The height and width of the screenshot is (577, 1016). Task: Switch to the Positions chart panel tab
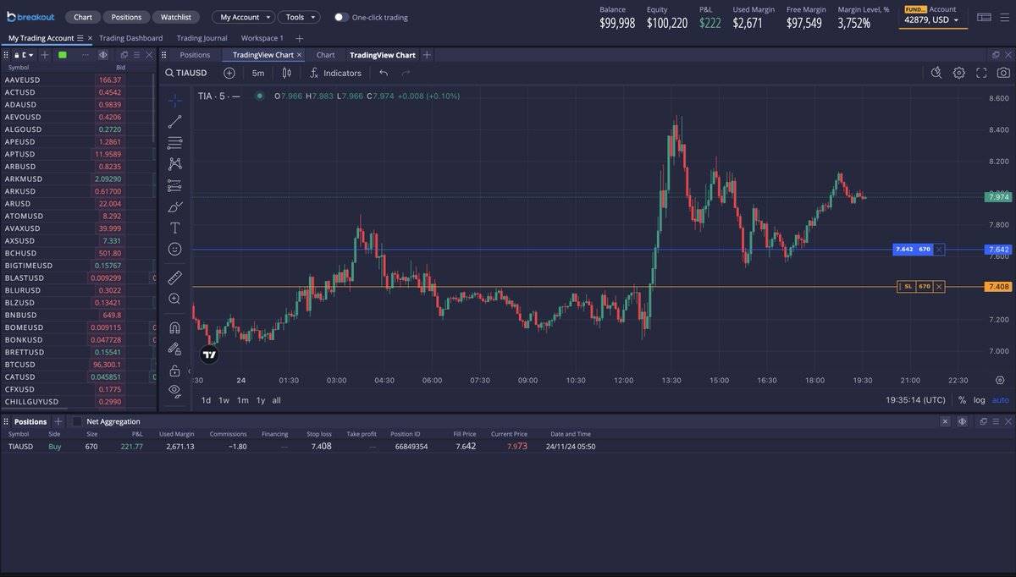click(x=195, y=55)
